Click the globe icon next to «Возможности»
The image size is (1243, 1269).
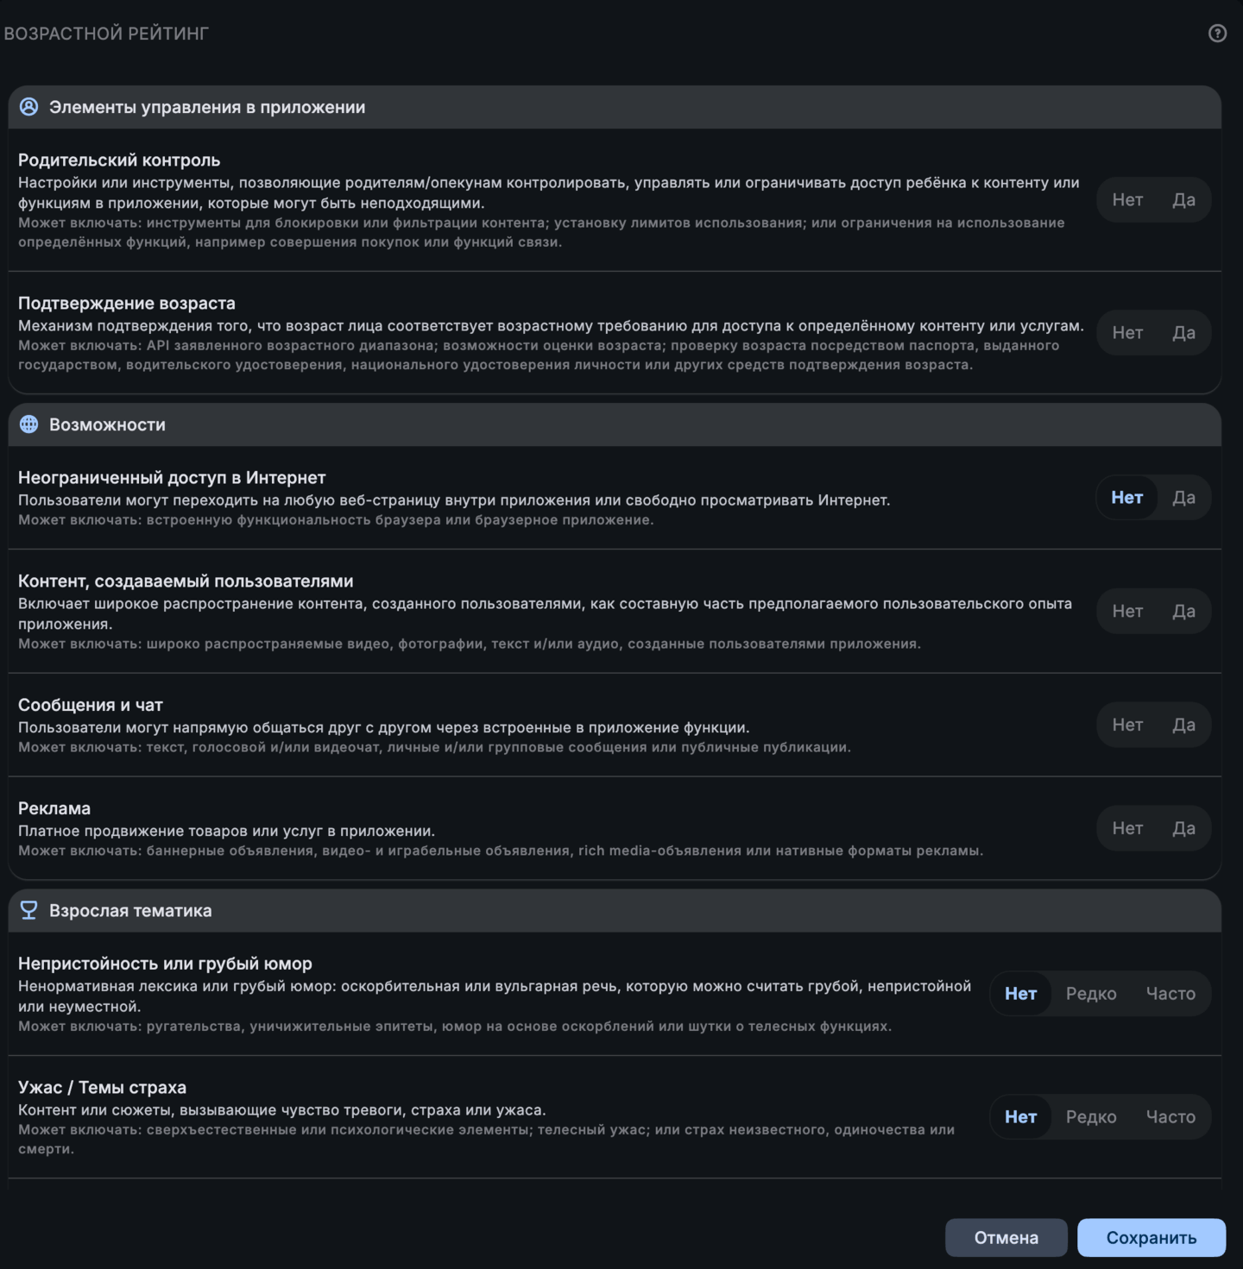30,424
